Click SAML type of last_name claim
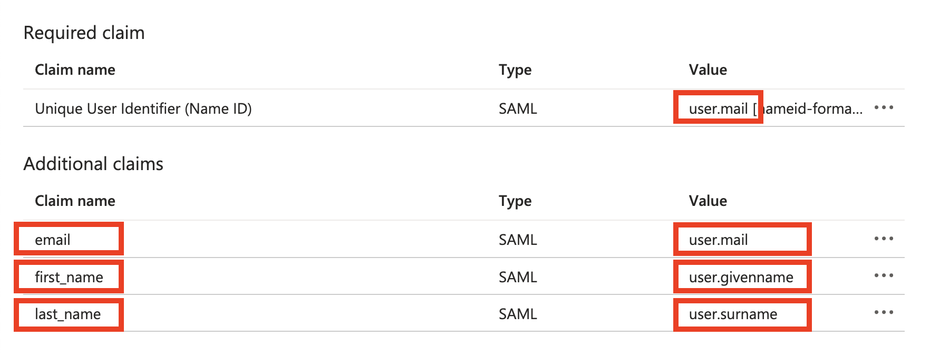This screenshot has height=356, width=930. pyautogui.click(x=518, y=314)
